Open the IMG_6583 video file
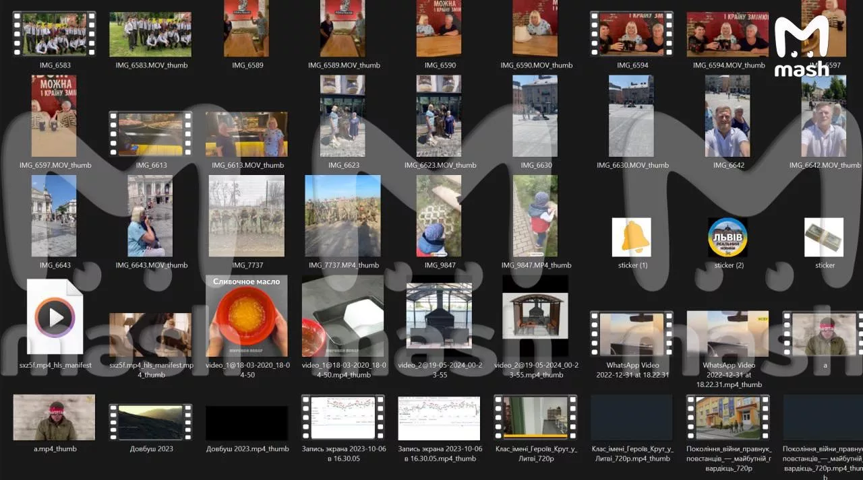The height and width of the screenshot is (480, 863). click(55, 34)
